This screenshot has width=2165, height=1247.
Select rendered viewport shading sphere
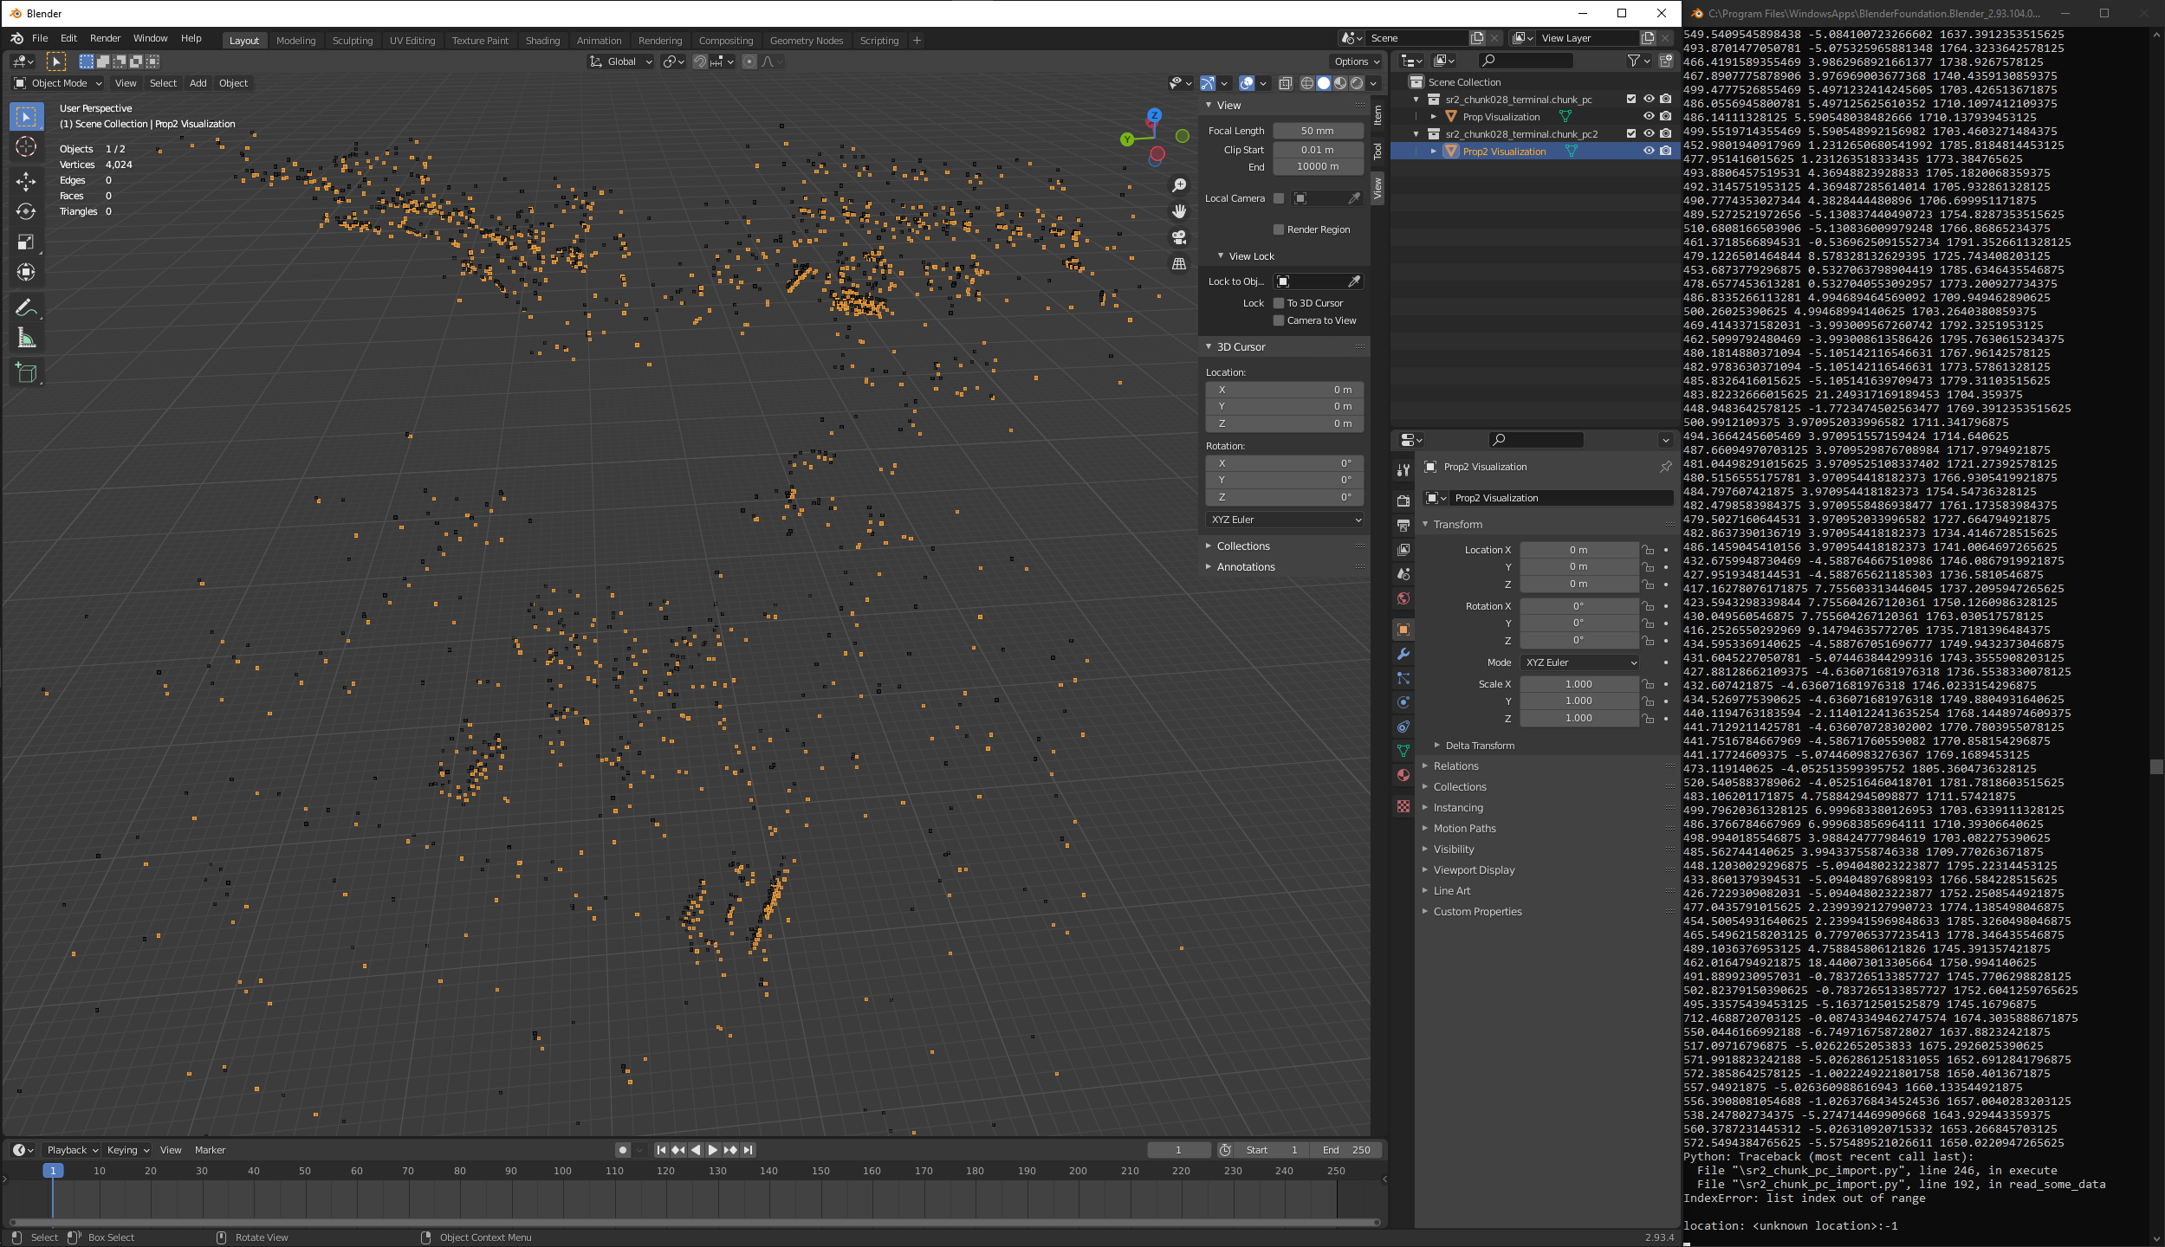click(x=1357, y=83)
